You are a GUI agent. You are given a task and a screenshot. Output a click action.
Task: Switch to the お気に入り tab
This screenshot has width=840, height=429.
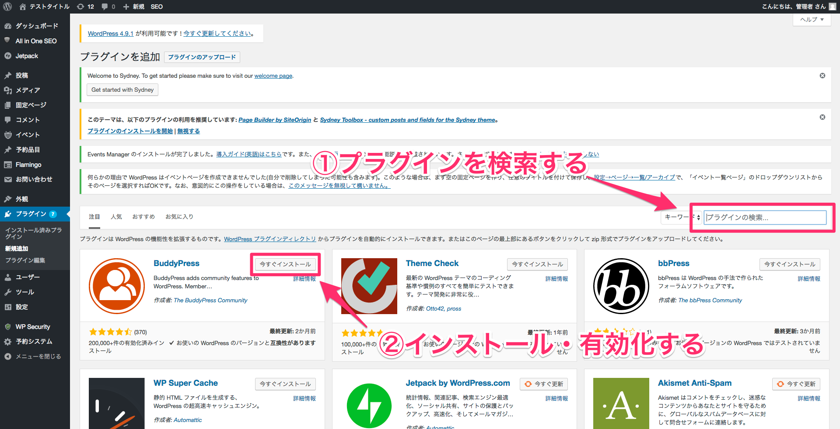click(179, 217)
